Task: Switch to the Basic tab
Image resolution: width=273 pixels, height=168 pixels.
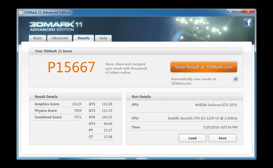Action: [x=38, y=38]
